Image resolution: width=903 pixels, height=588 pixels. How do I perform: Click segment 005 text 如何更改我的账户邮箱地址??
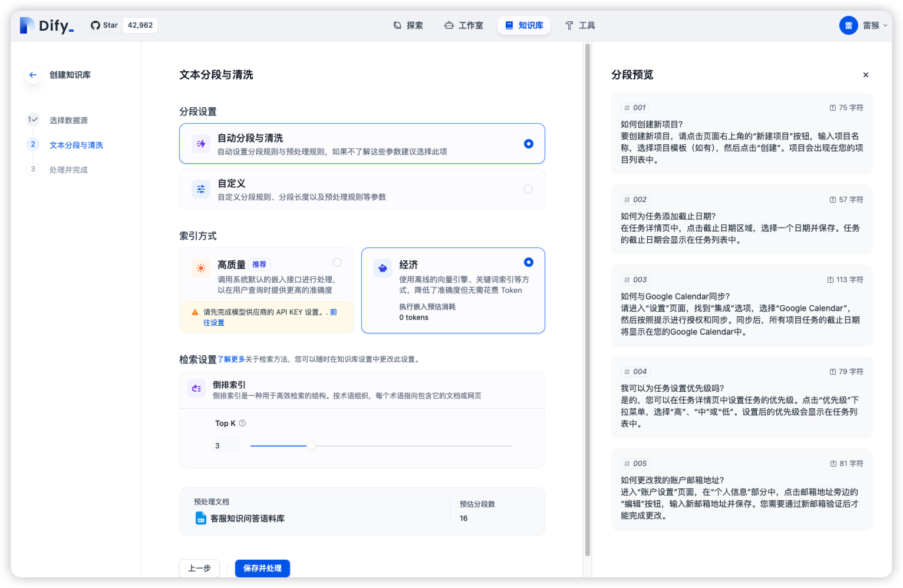672,480
